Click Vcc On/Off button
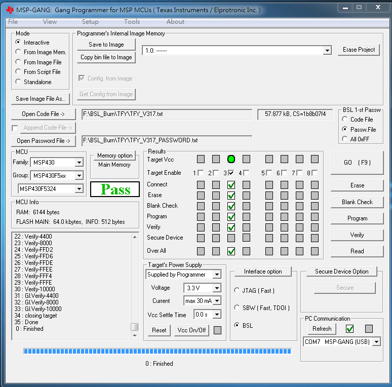The height and width of the screenshot is (387, 392). (x=191, y=330)
